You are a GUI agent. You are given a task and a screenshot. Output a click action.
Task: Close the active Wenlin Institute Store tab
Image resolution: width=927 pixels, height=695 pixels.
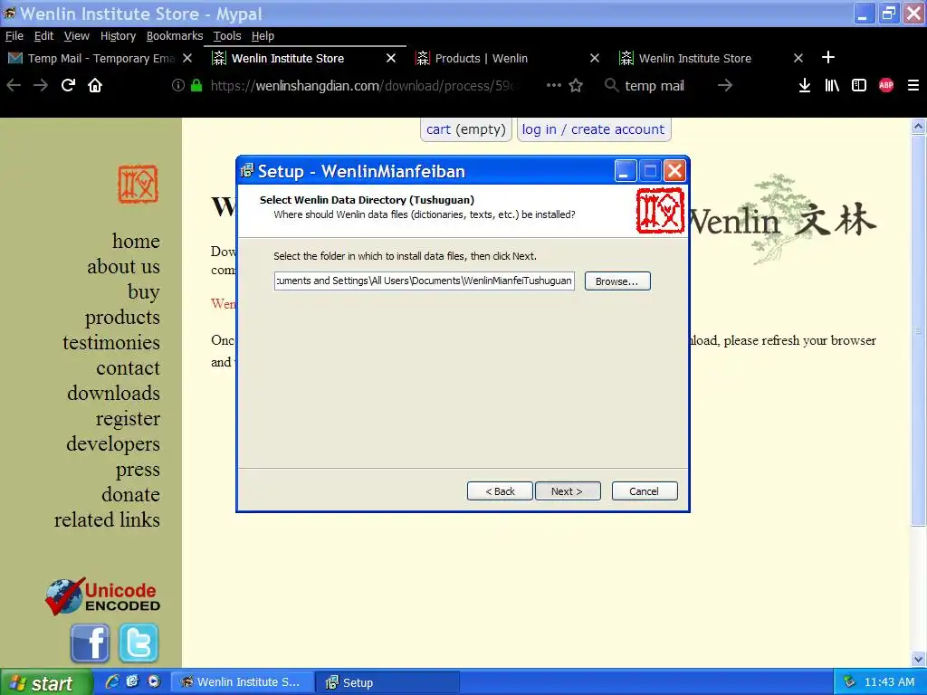click(391, 58)
